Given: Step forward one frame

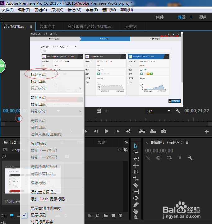Looking at the screenshot, I should 118,131.
